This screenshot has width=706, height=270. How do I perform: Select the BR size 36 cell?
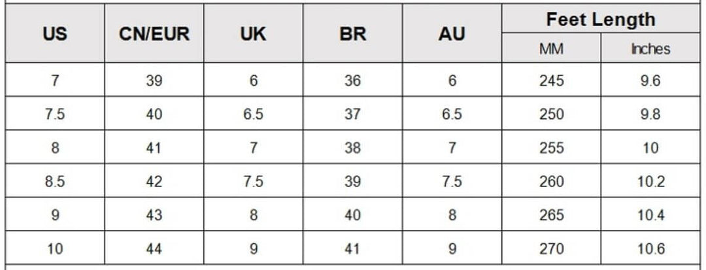click(x=353, y=81)
